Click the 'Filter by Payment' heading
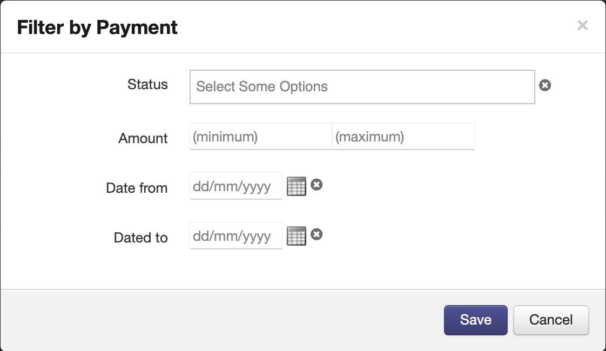The image size is (606, 351). (97, 27)
